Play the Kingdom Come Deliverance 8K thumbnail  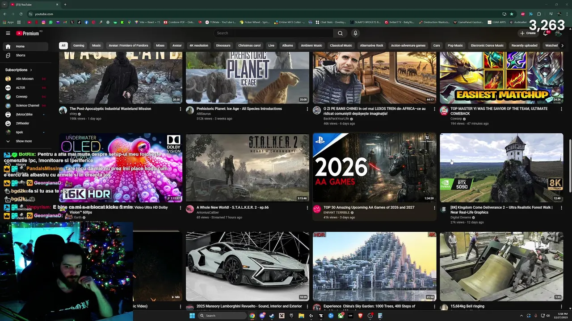[501, 168]
